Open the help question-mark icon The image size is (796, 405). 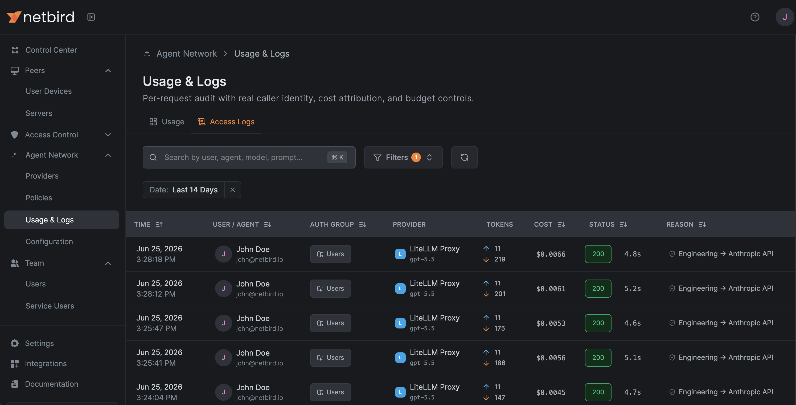(x=754, y=17)
